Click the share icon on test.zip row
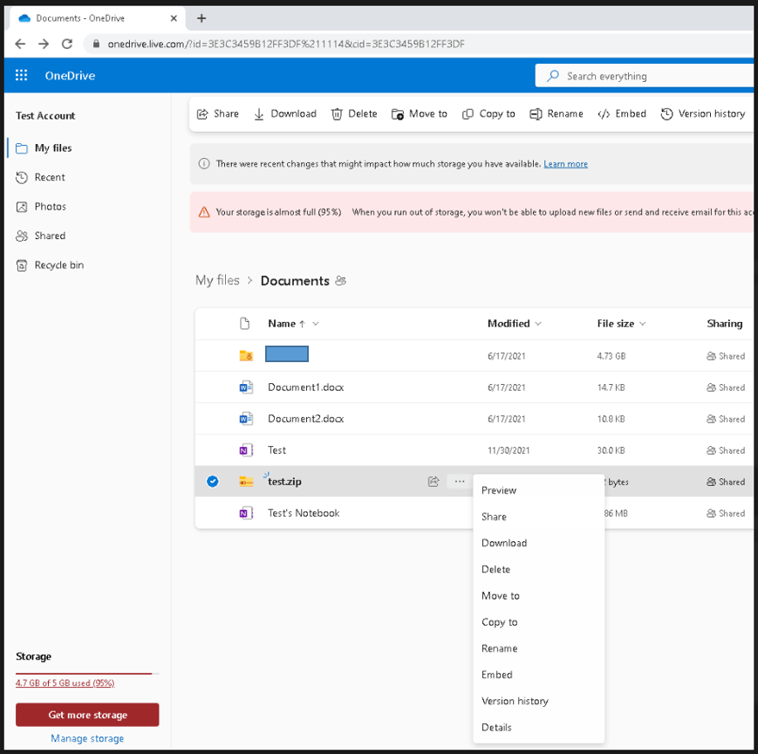This screenshot has height=754, width=758. pos(434,481)
